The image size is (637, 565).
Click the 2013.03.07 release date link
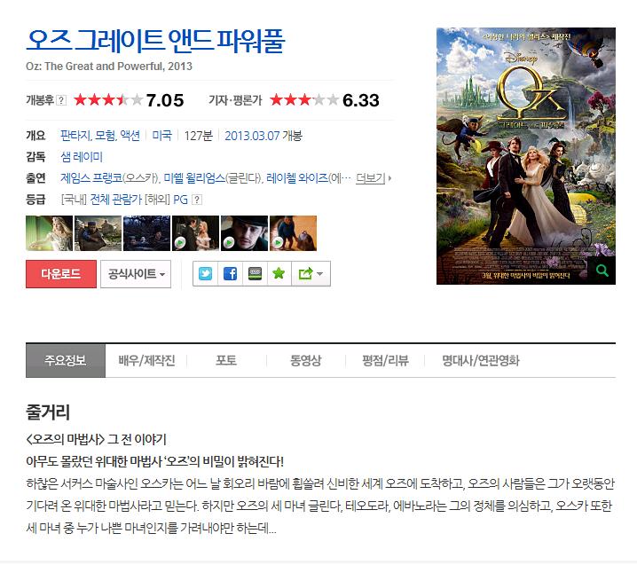252,136
